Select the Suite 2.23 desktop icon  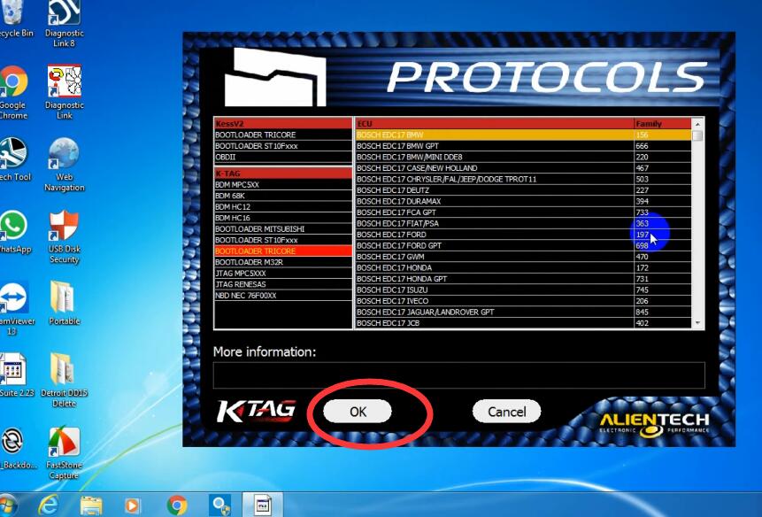tap(16, 375)
